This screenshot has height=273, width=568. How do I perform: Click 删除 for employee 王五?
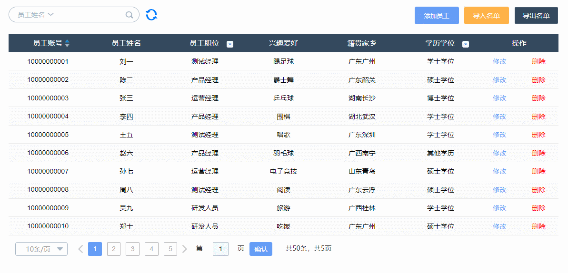coord(538,135)
